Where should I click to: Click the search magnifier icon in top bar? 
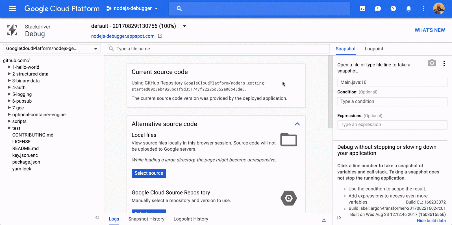click(x=179, y=8)
